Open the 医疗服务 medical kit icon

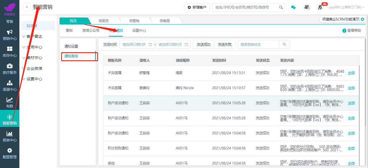coord(10,66)
